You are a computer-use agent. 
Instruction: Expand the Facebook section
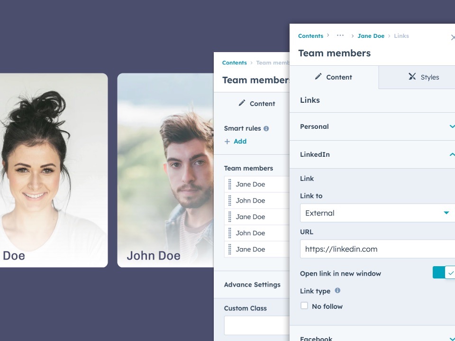click(373, 336)
